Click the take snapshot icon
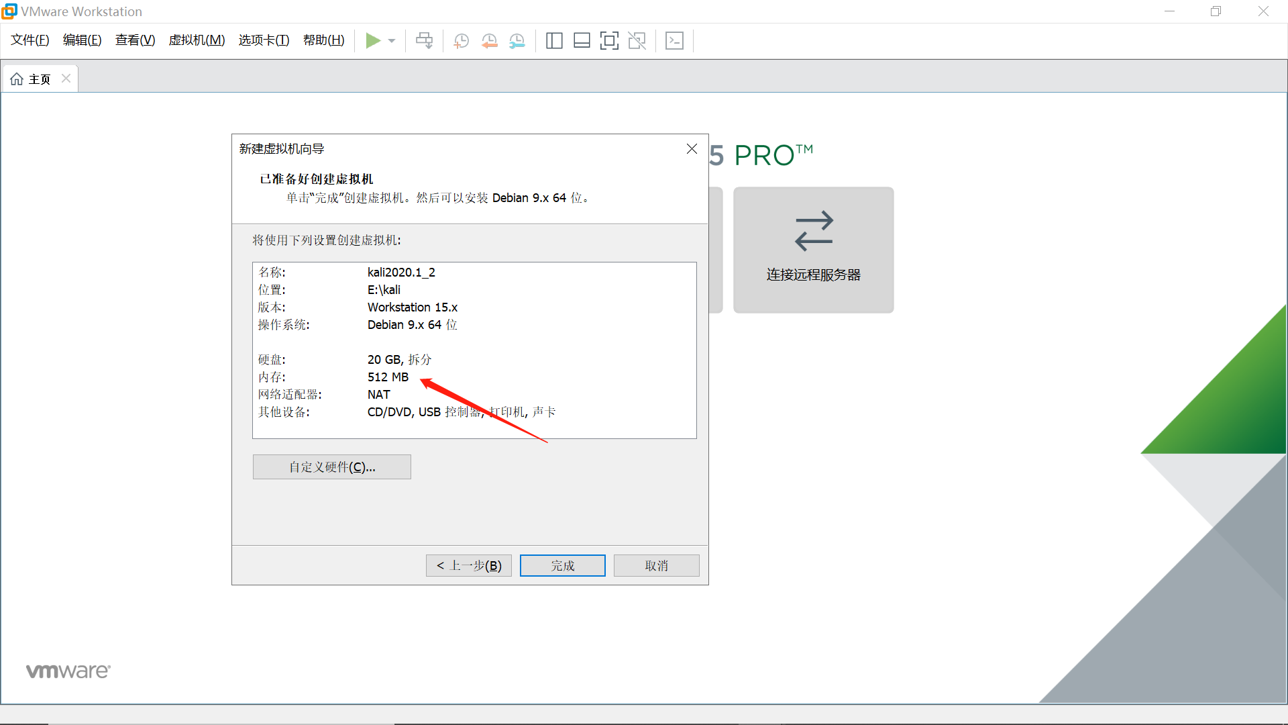Viewport: 1288px width, 725px height. [x=462, y=41]
